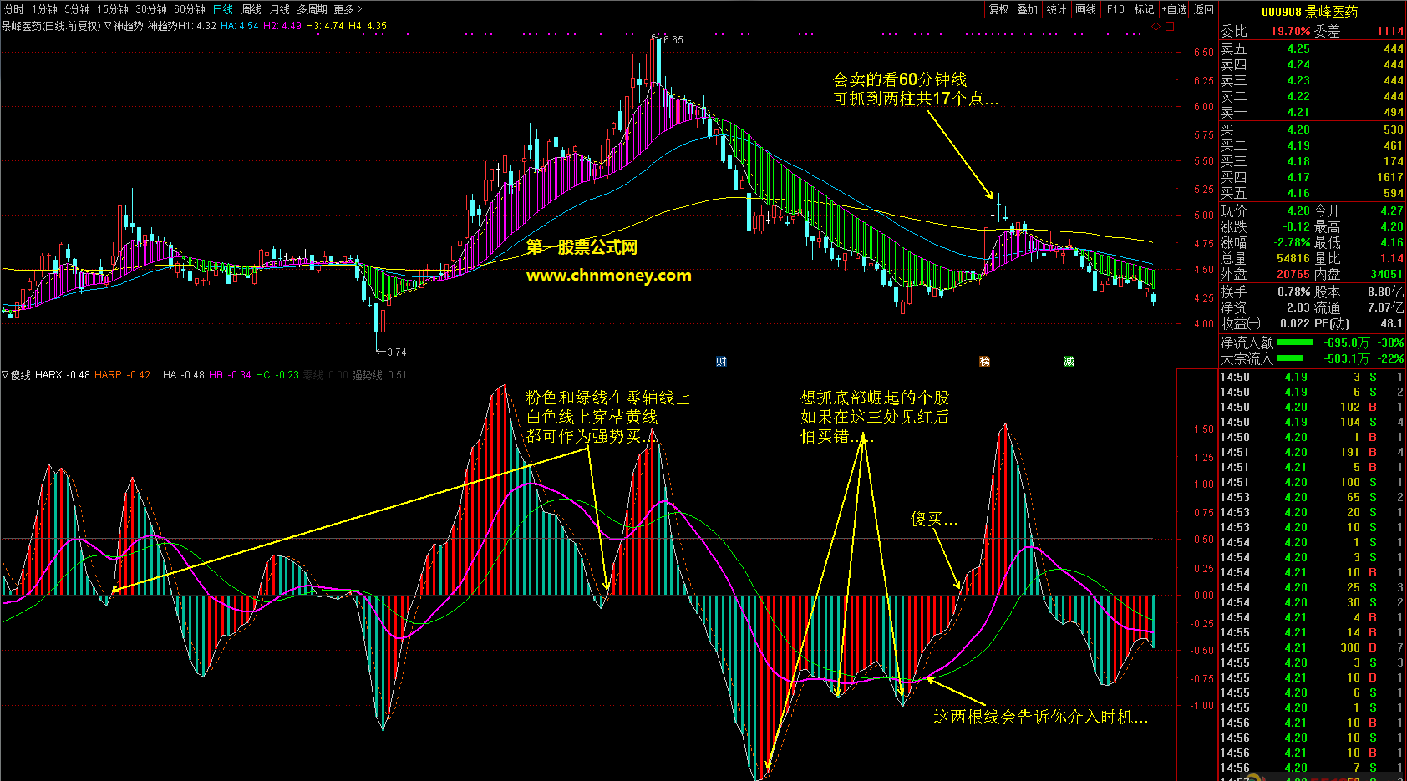The width and height of the screenshot is (1407, 781).
Task: Select the 1分钟 period tab
Action: (x=44, y=9)
